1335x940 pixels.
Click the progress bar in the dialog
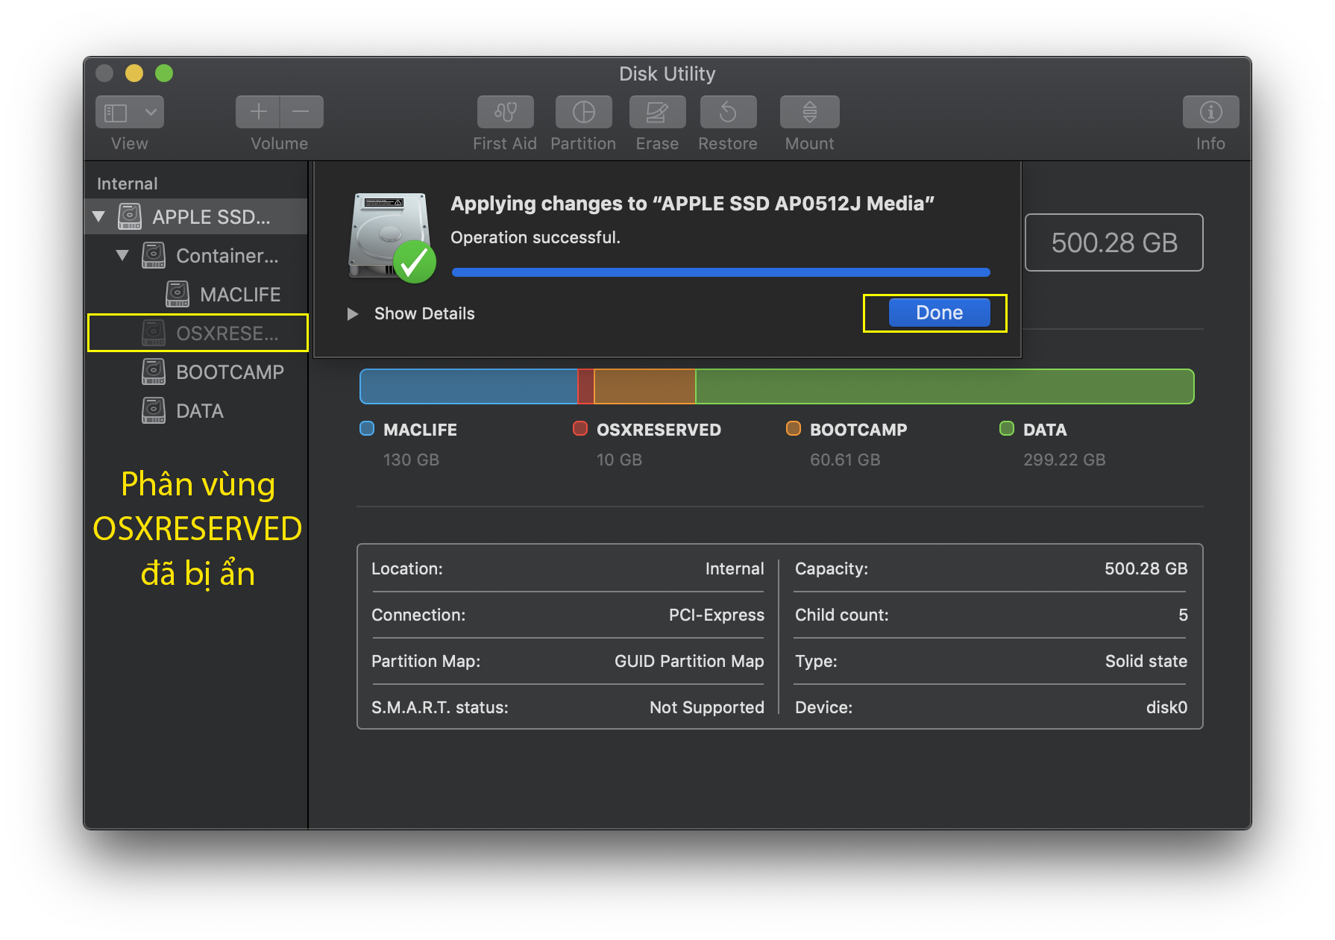pos(720,272)
